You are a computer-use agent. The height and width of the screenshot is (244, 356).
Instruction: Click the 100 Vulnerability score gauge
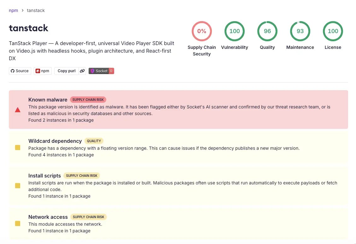[x=235, y=31]
